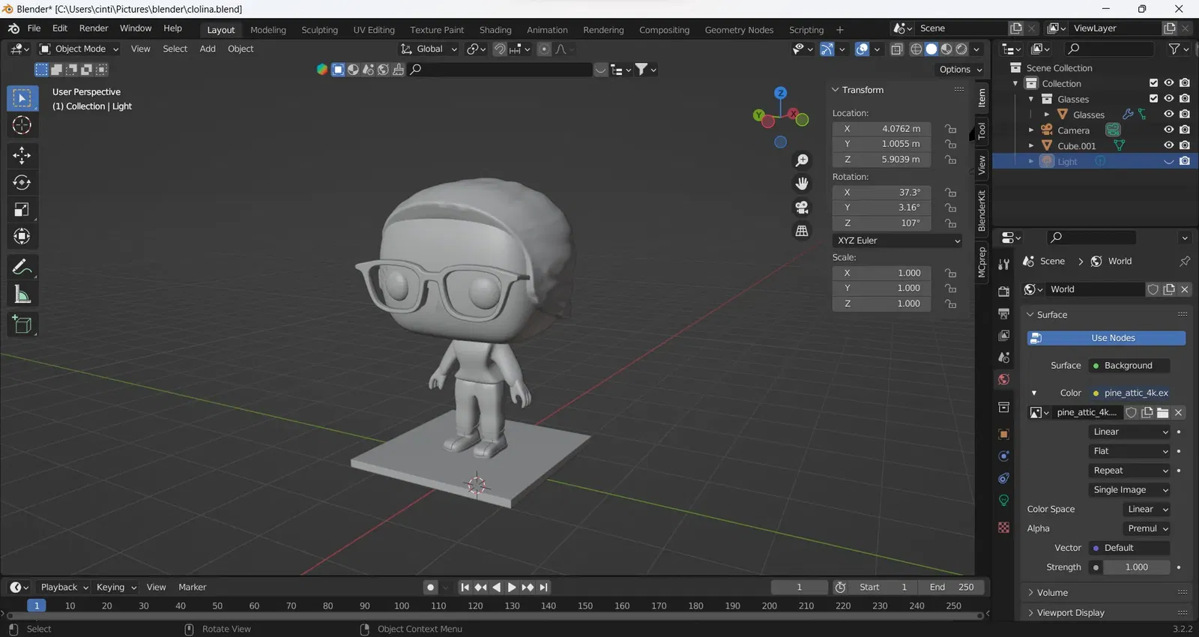Image resolution: width=1199 pixels, height=637 pixels.
Task: Open World properties tab icon
Action: coord(1004,379)
